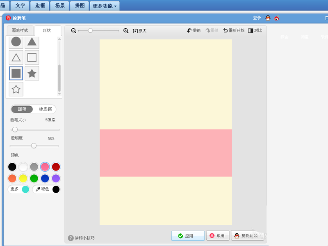Switch to 画笔 brush mode
Image resolution: width=328 pixels, height=246 pixels.
22,109
